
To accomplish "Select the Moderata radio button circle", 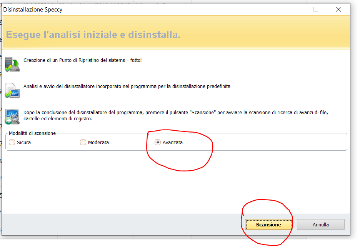I will pos(83,142).
